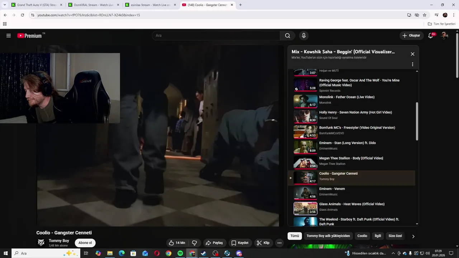The width and height of the screenshot is (459, 258).
Task: Open Spotify from the taskbar
Action: point(180,253)
